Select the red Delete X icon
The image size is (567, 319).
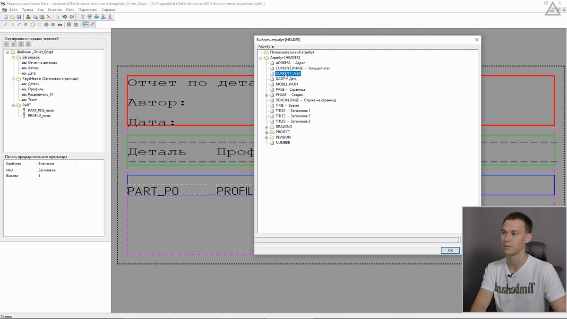(x=49, y=17)
